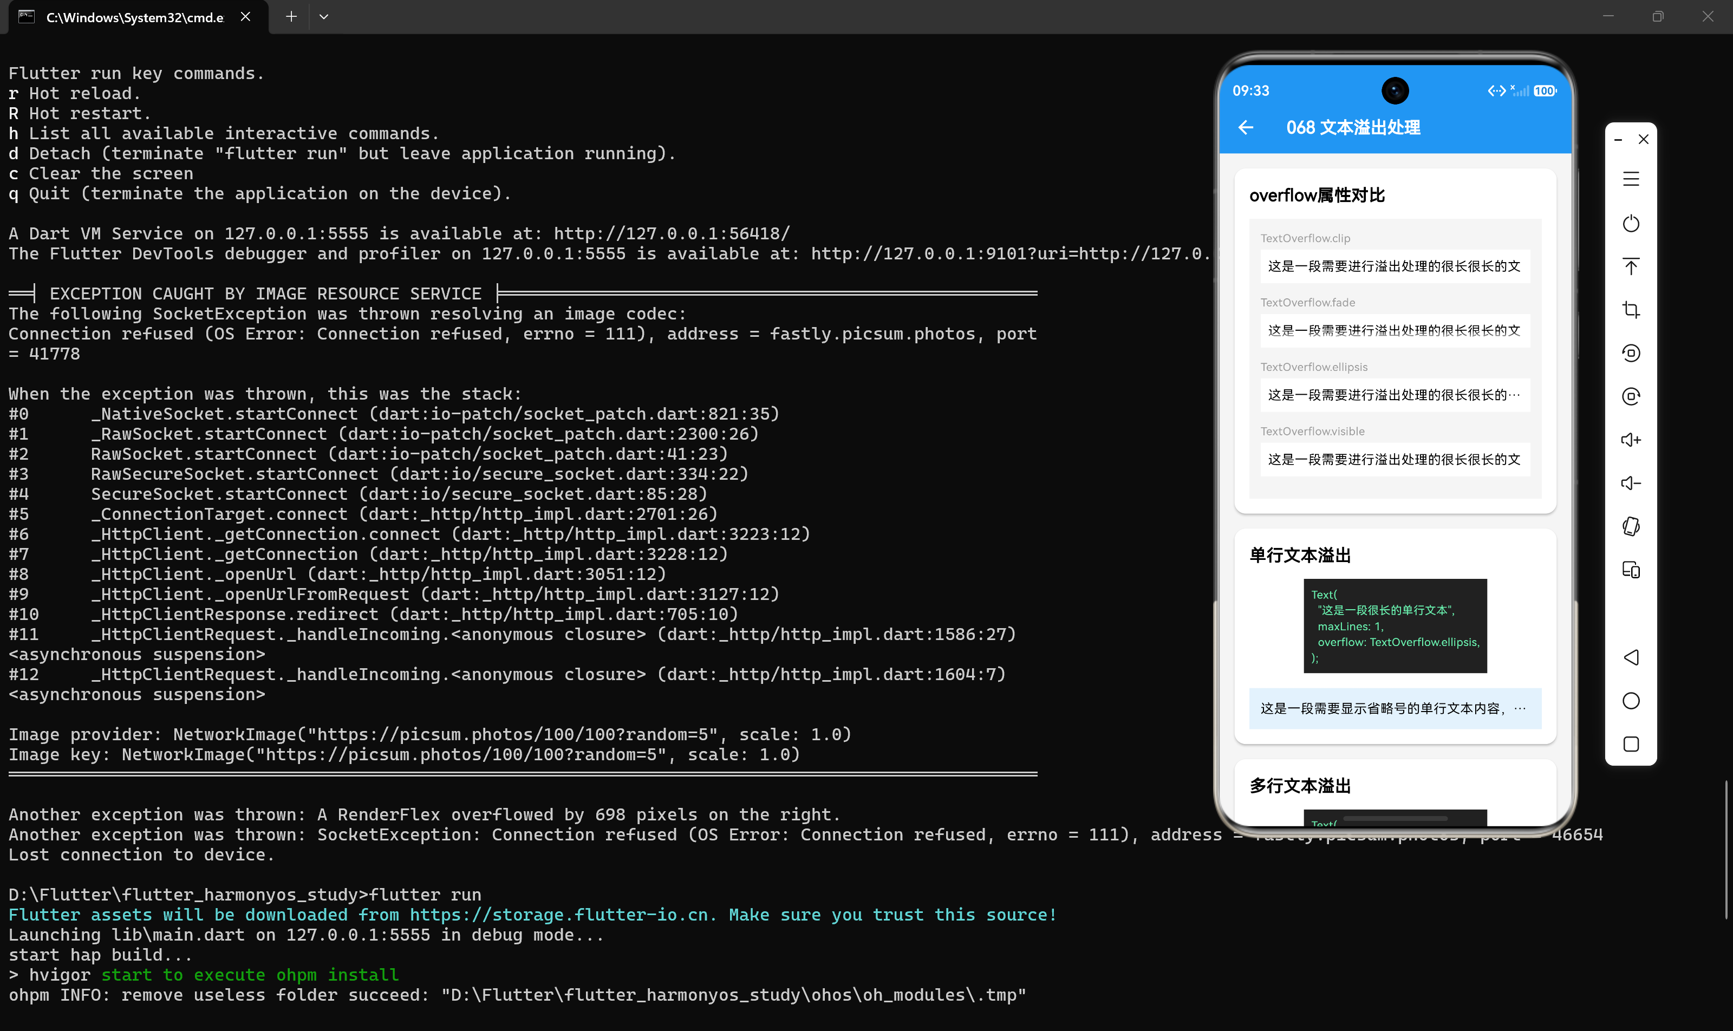Click the emulator power button icon
The height and width of the screenshot is (1031, 1733).
[1631, 223]
